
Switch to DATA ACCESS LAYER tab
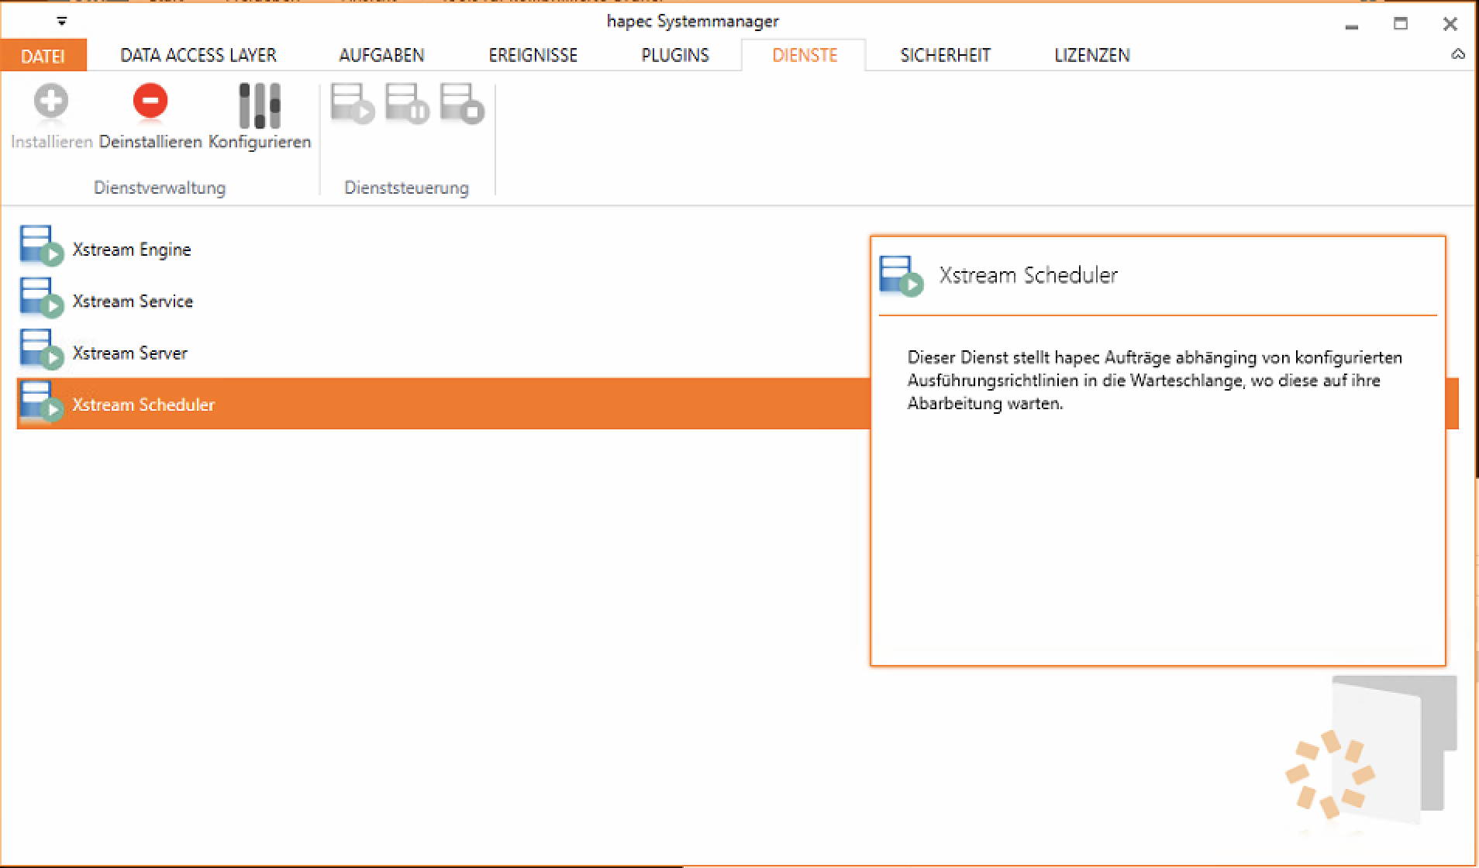198,56
